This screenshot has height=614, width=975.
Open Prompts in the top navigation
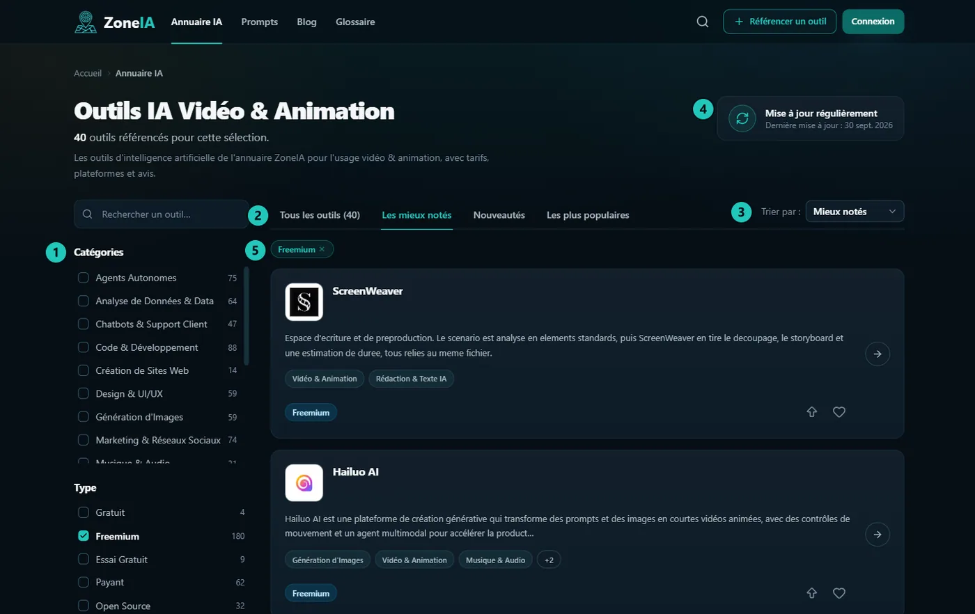point(259,22)
